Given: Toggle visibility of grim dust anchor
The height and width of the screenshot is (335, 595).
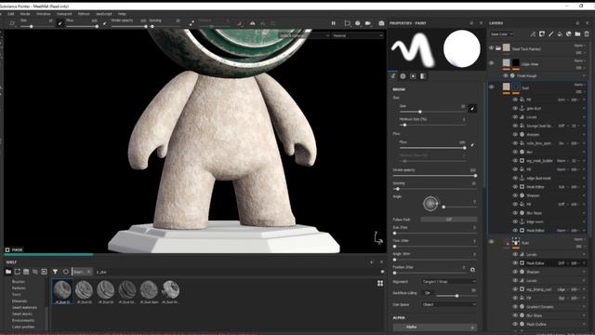Looking at the screenshot, I should (515, 108).
